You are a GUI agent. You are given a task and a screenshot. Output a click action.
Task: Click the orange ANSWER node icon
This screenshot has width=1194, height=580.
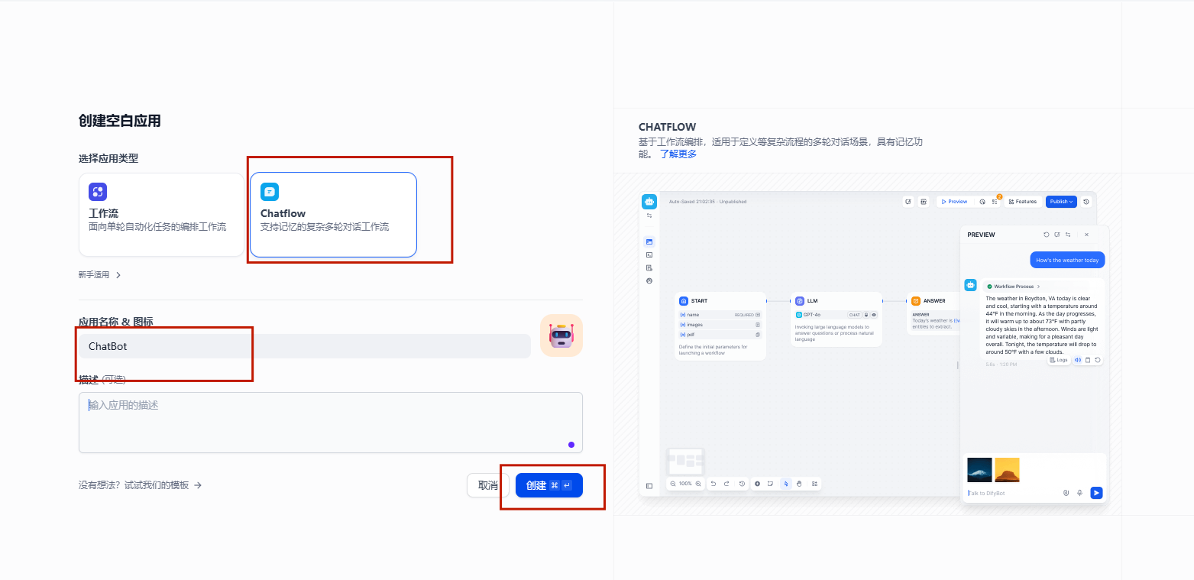pyautogui.click(x=916, y=301)
